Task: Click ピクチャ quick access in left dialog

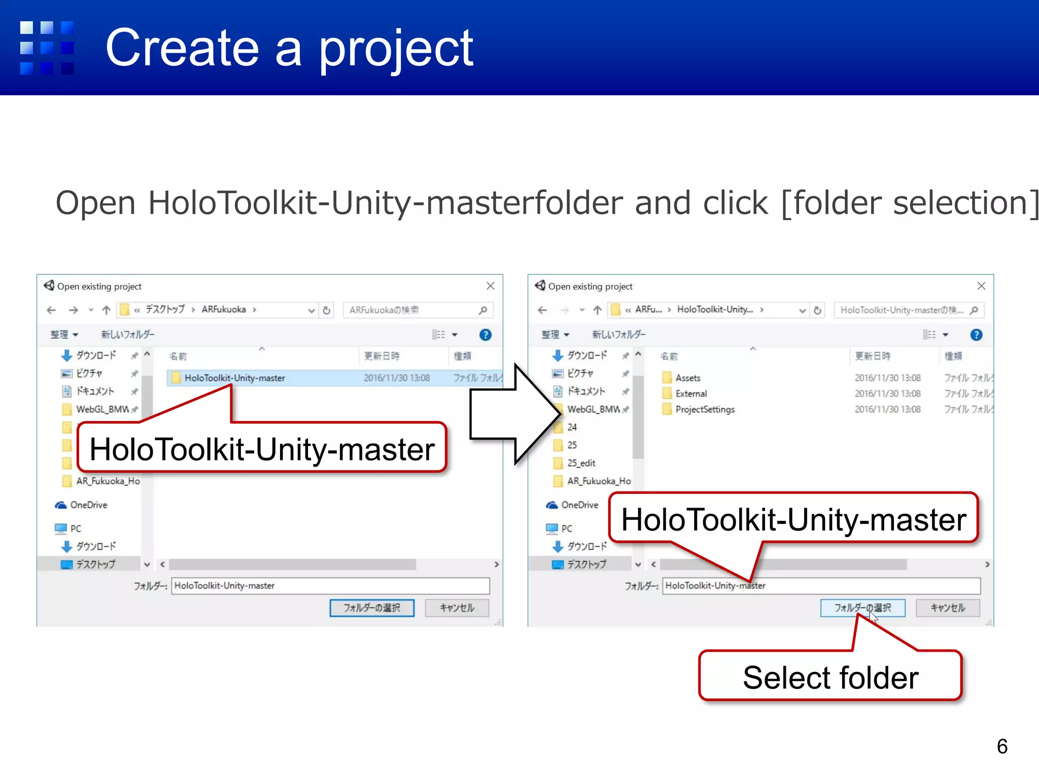Action: [x=89, y=373]
